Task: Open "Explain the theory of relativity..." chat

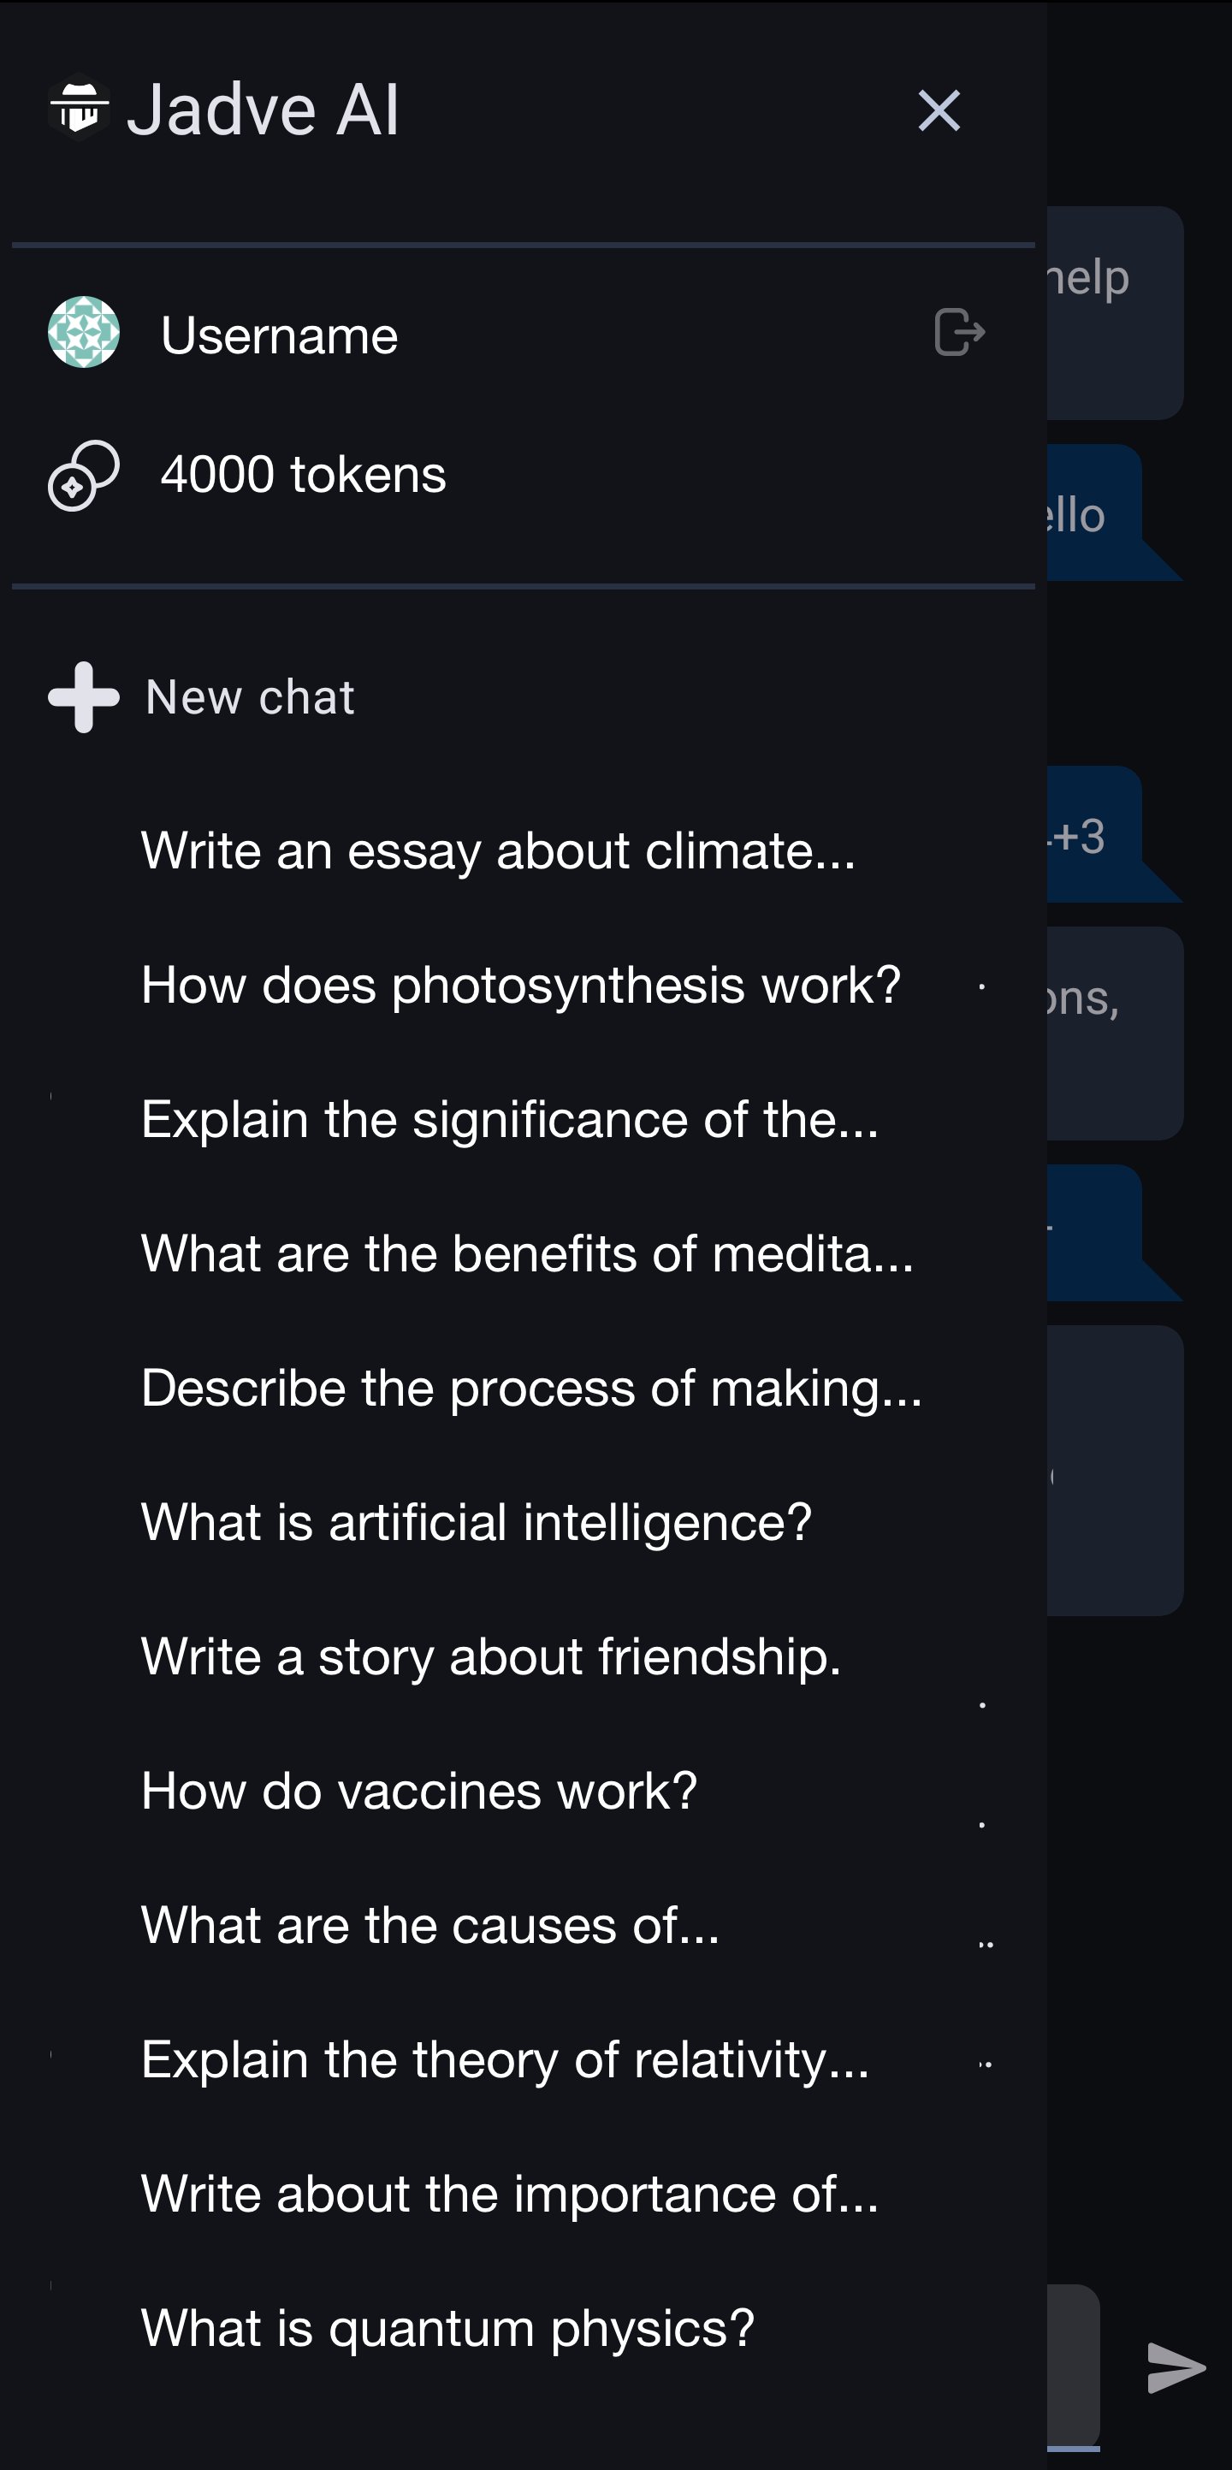Action: click(504, 2059)
